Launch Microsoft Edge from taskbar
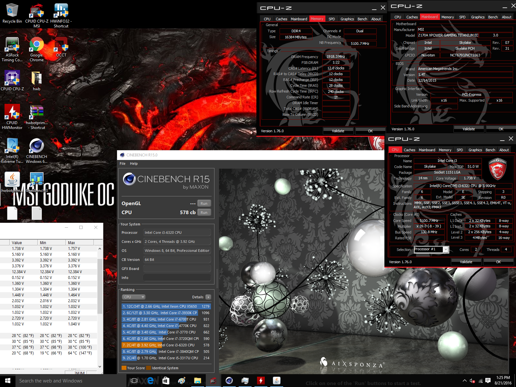The height and width of the screenshot is (387, 516). (150, 381)
